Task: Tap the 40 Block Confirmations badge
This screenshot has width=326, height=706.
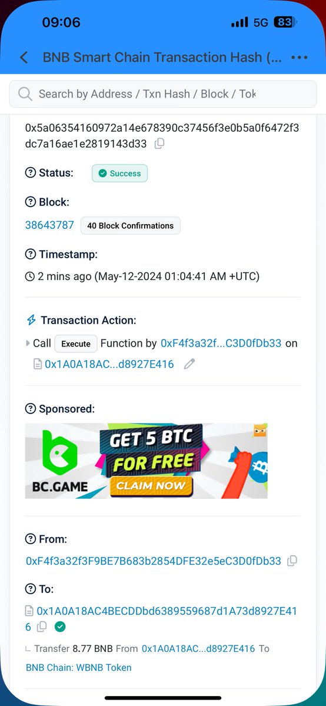Action: coord(131,225)
